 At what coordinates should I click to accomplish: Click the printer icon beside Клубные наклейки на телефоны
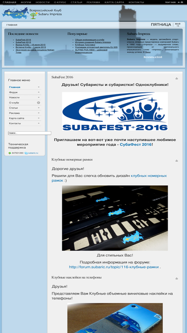pos(177,279)
